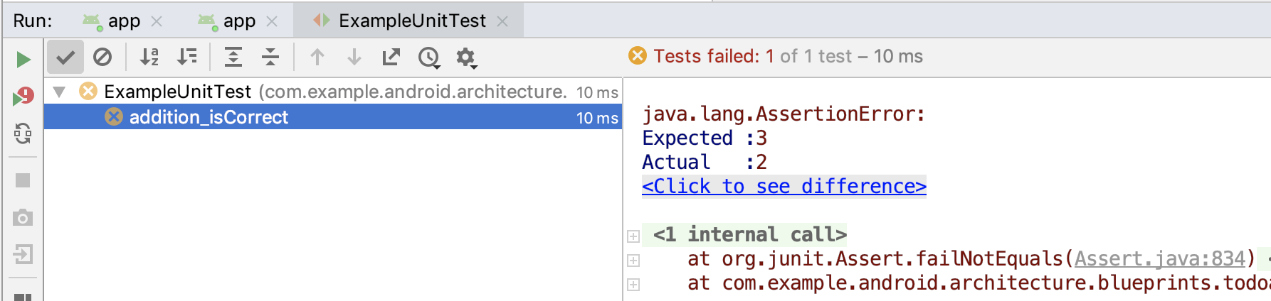This screenshot has height=301, width=1271.
Task: Export test results
Action: 391,57
